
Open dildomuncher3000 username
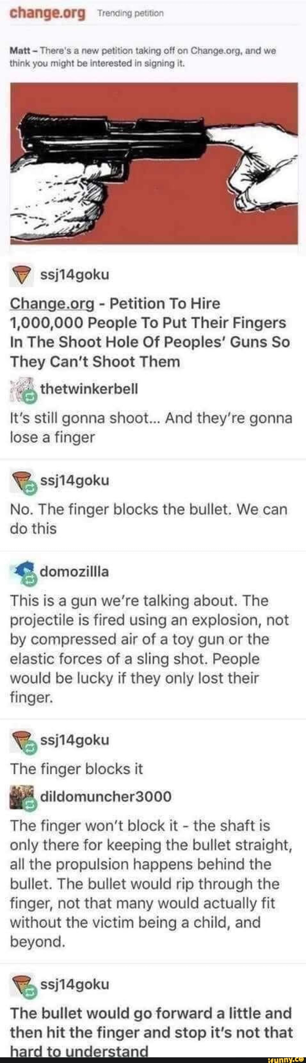pyautogui.click(x=106, y=796)
